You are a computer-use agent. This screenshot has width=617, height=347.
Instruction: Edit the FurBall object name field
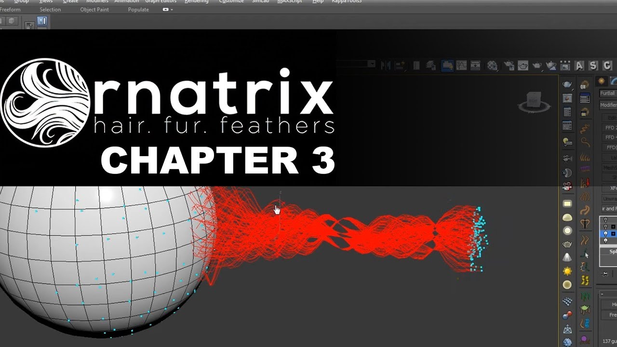pyautogui.click(x=607, y=93)
